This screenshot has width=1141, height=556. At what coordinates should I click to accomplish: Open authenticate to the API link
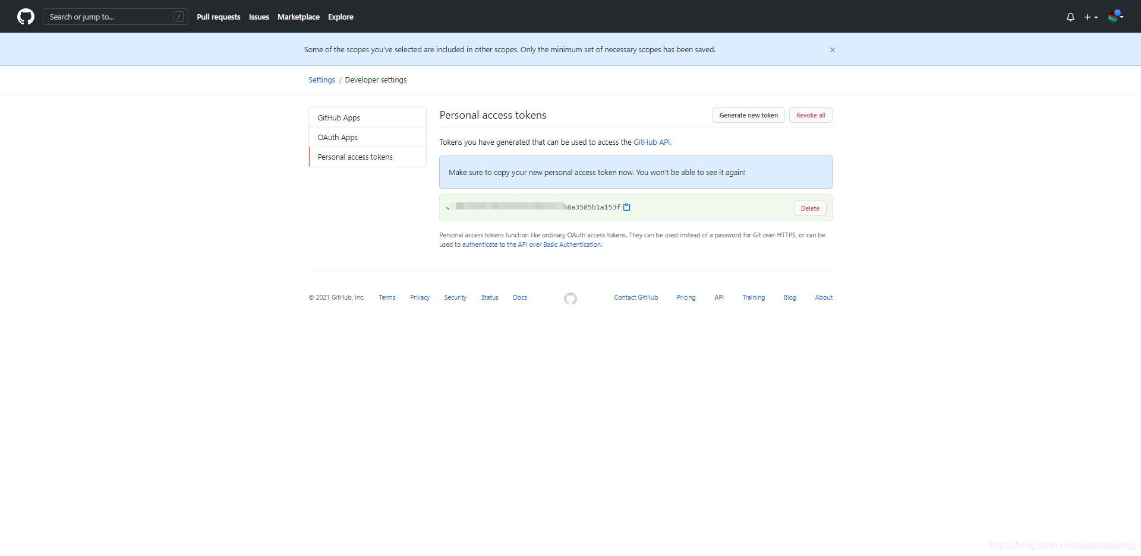pos(532,244)
